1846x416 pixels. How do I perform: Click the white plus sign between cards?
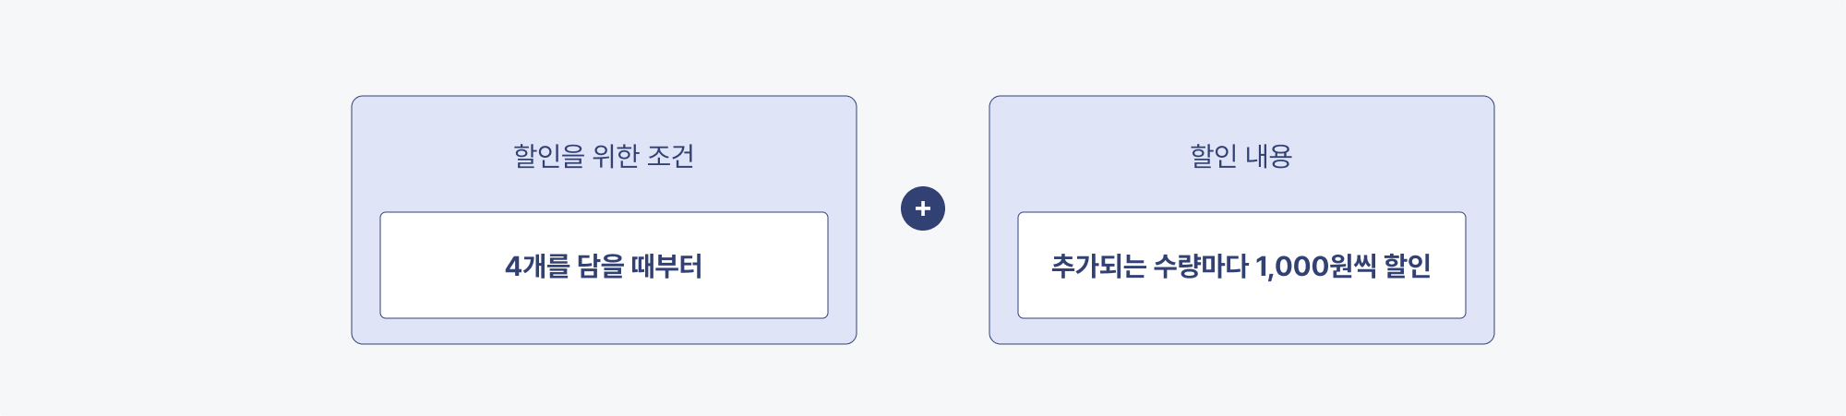pyautogui.click(x=923, y=208)
